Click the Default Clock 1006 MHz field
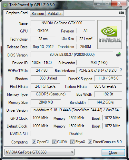The height and width of the screenshot is (160, 129). (x=41, y=126)
